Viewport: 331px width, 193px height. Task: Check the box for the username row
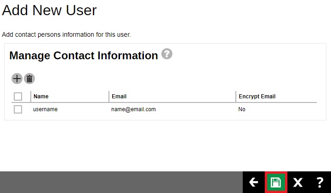tap(18, 109)
